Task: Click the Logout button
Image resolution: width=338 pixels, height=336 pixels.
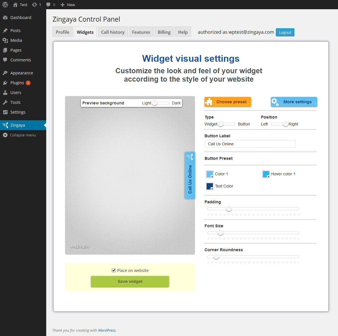Action: (x=285, y=32)
